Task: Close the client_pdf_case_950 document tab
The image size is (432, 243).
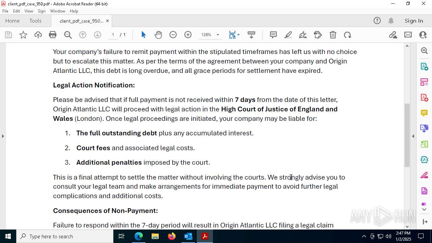Action: [107, 21]
